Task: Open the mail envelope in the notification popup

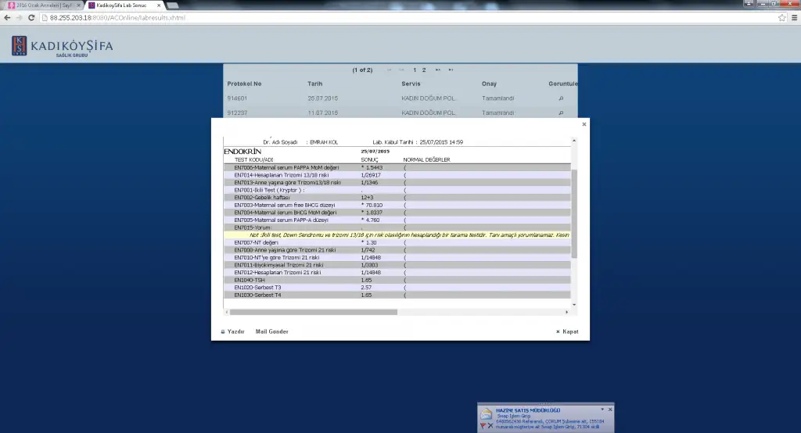Action: click(x=486, y=413)
